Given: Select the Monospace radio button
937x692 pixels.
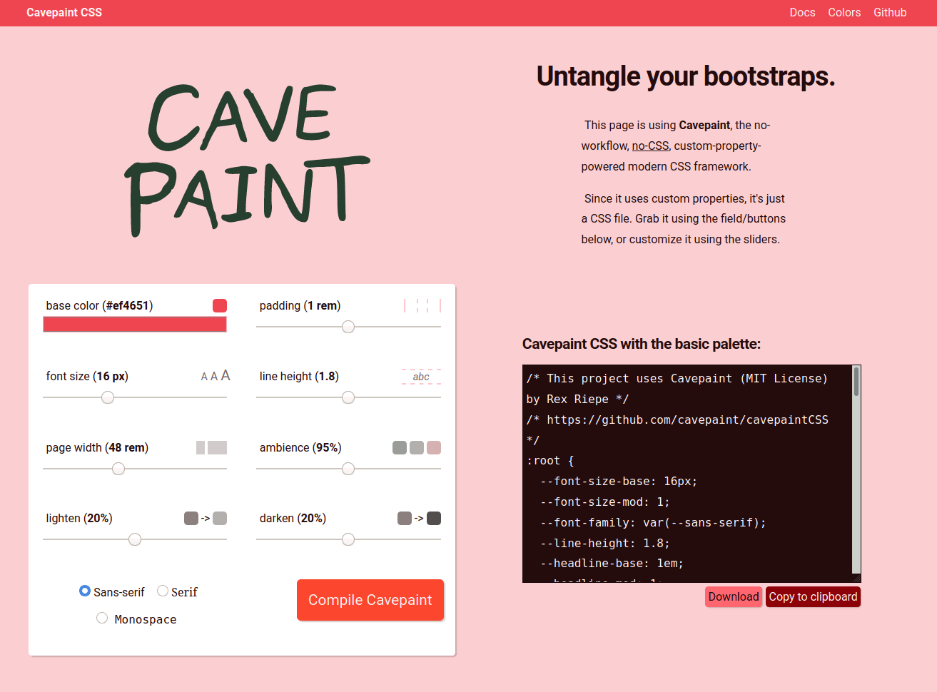Looking at the screenshot, I should [x=102, y=618].
